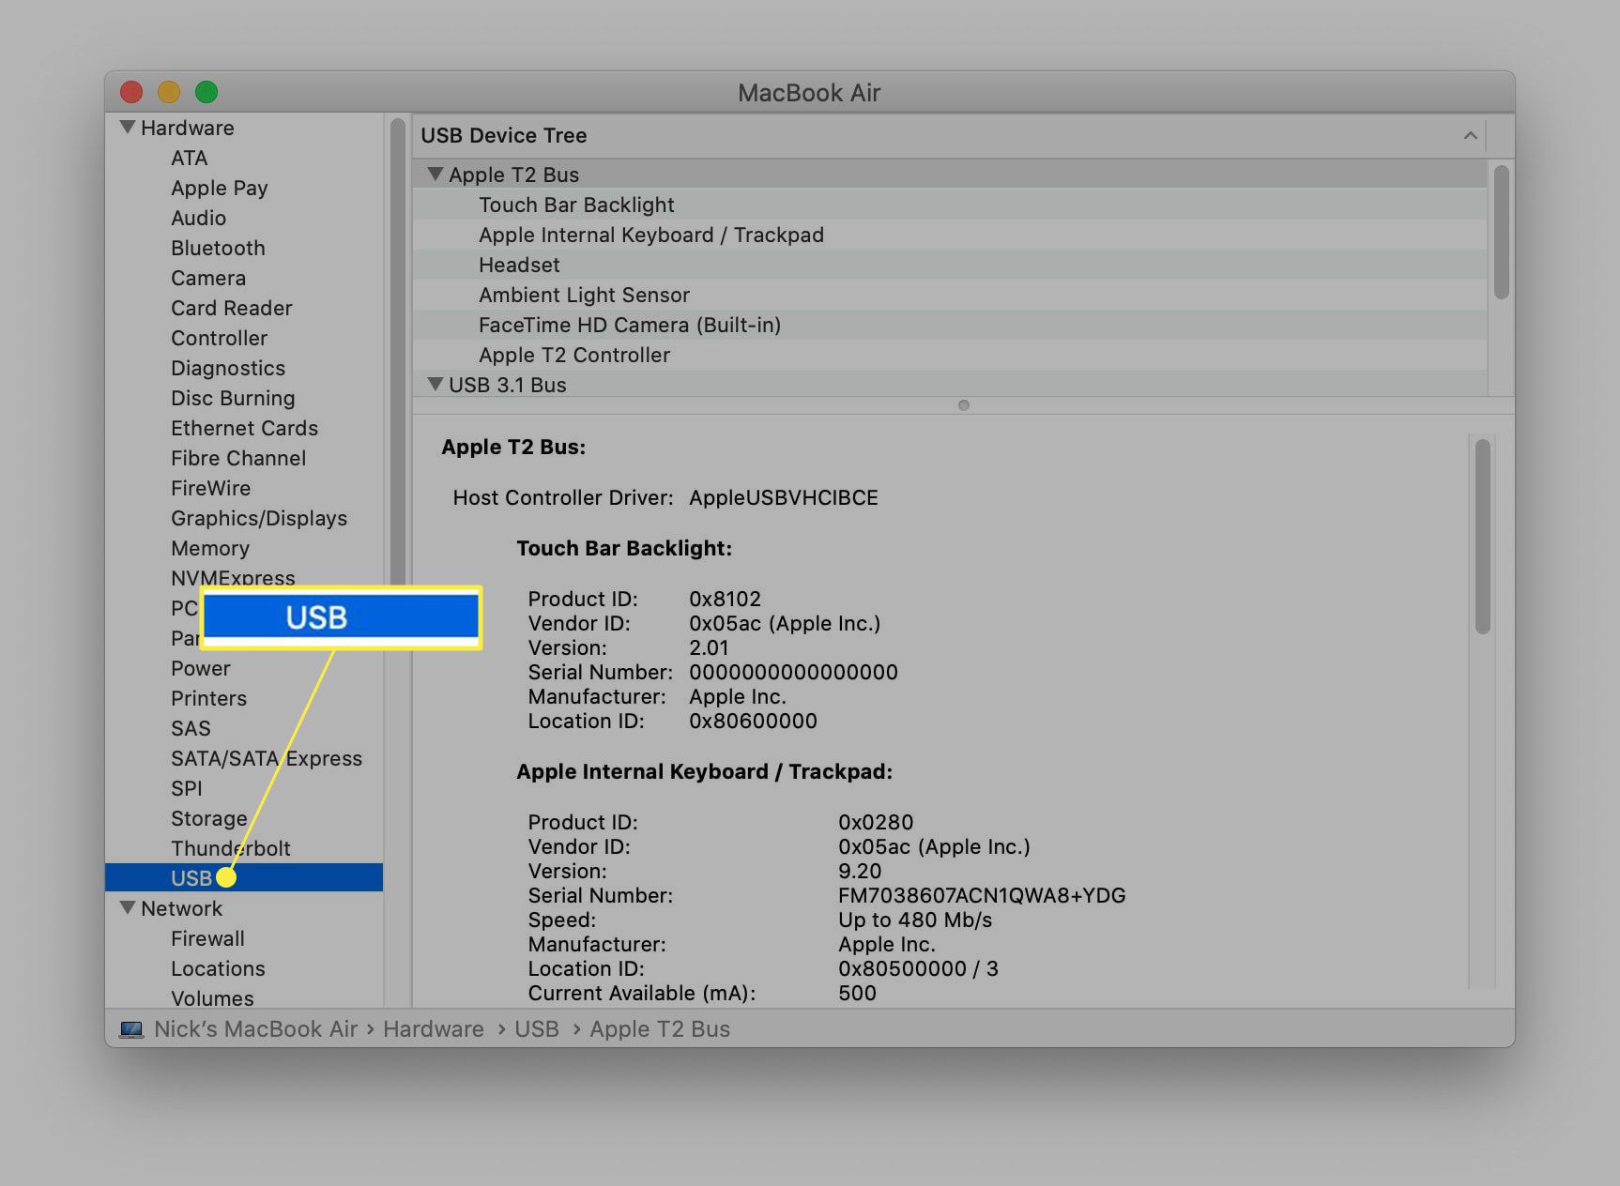The image size is (1620, 1186).
Task: Minimize window with the yellow button
Action: pyautogui.click(x=169, y=92)
